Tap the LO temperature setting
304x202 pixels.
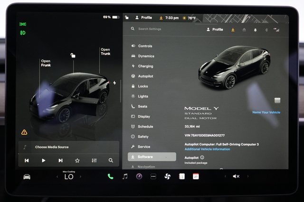pyautogui.click(x=69, y=177)
